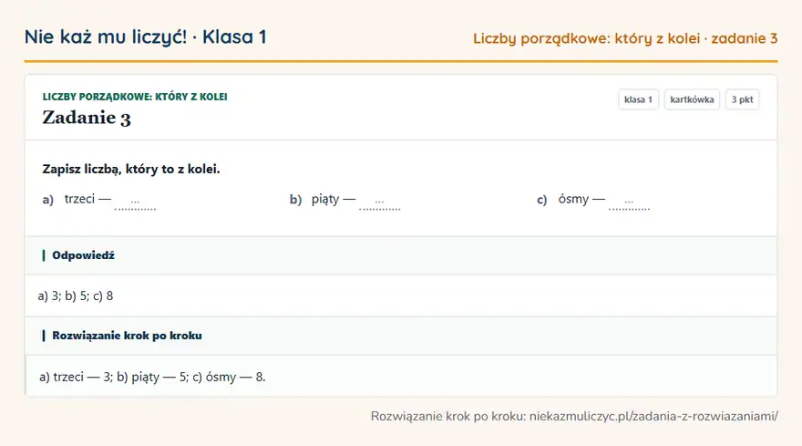
Task: Click the orange 'Liczby porządkowe: który z kolei · zadanie 3' heading
Action: (625, 38)
